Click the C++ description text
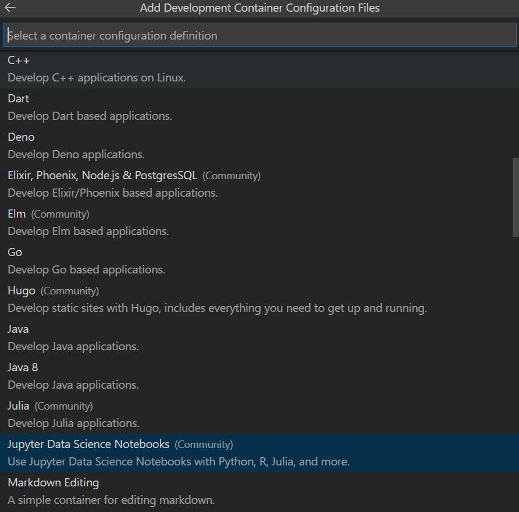The image size is (519, 512). click(97, 77)
